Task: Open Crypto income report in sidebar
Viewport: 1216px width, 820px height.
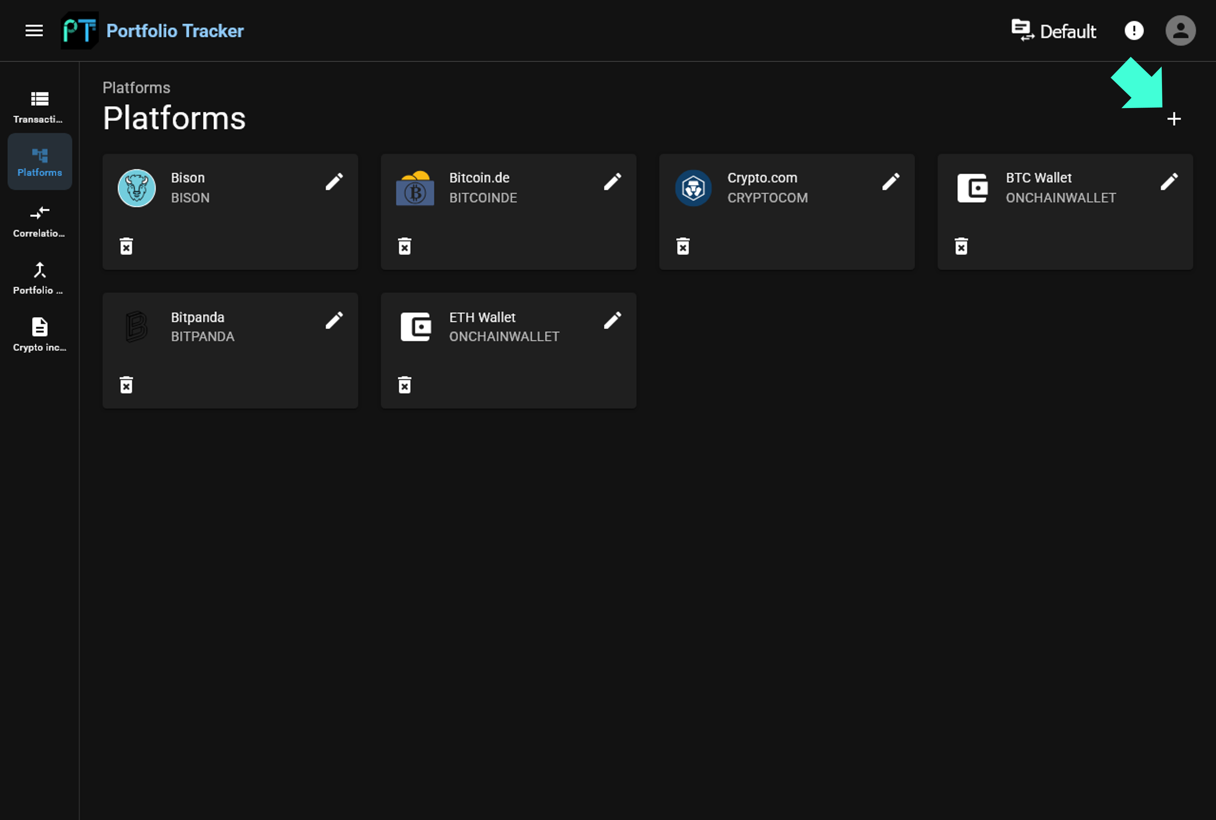Action: click(x=40, y=335)
